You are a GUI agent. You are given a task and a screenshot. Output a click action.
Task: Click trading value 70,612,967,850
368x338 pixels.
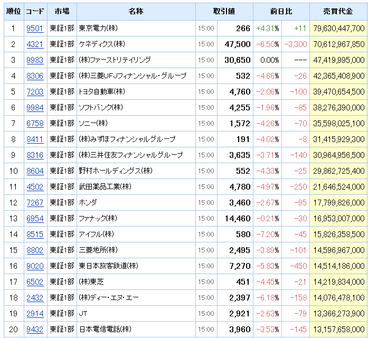pyautogui.click(x=338, y=44)
